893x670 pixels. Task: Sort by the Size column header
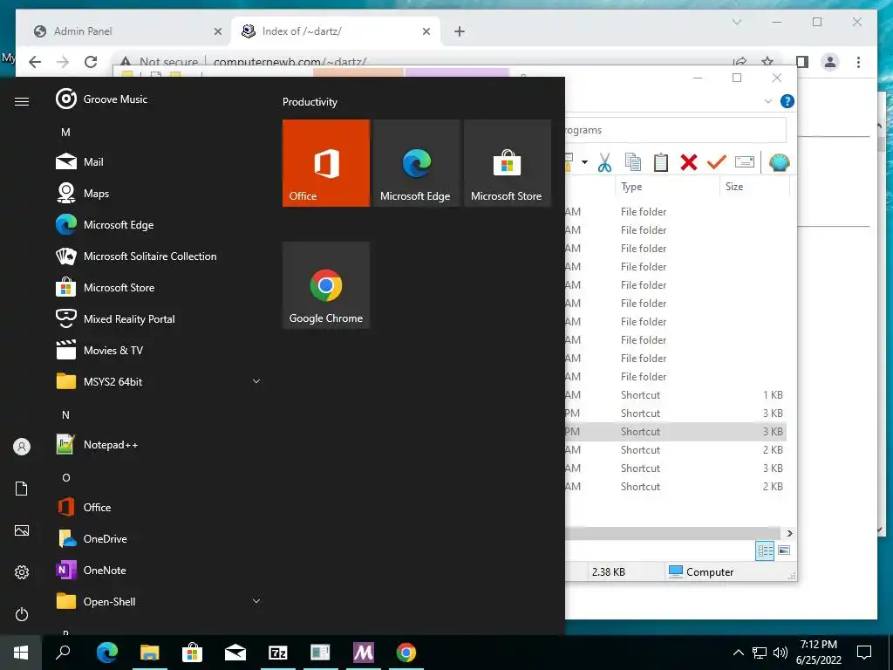754,187
